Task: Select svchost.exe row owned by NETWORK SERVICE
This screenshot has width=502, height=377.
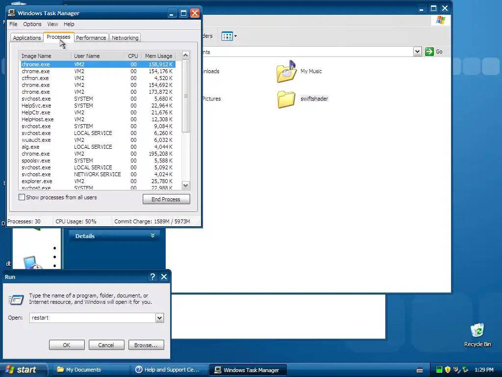Action: point(98,174)
